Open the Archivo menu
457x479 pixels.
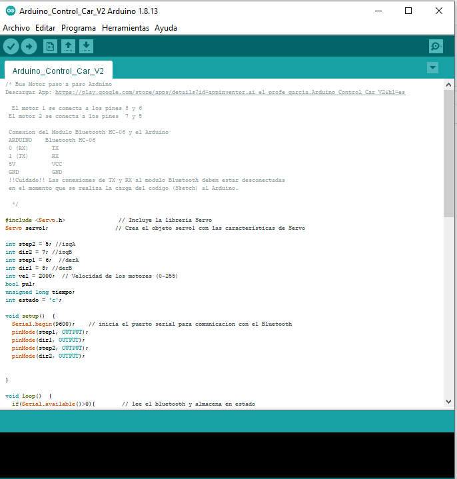pyautogui.click(x=16, y=28)
